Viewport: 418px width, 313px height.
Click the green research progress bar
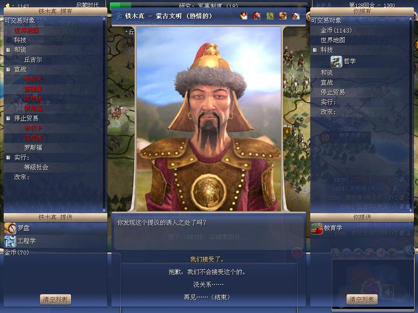[x=209, y=5]
